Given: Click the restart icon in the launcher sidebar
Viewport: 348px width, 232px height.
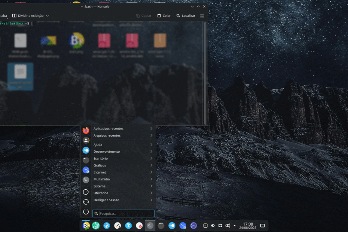Looking at the screenshot, I should click(x=86, y=202).
